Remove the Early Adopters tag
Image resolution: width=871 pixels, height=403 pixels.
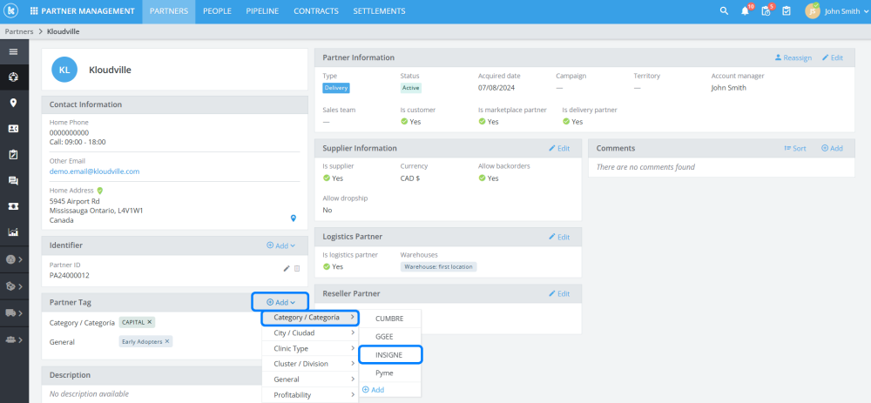click(167, 341)
